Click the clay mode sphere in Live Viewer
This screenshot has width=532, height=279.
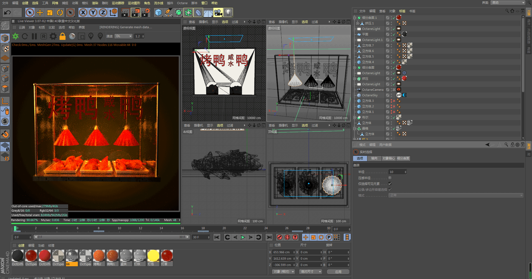pyautogui.click(x=72, y=36)
